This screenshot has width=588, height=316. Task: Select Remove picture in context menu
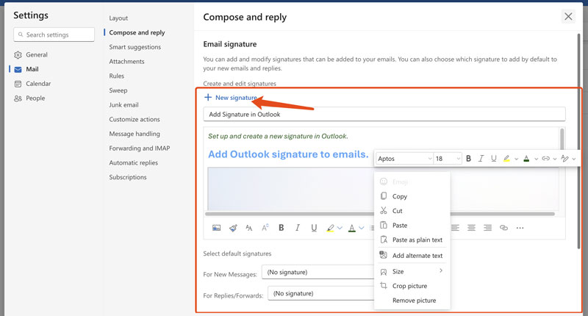pos(412,301)
